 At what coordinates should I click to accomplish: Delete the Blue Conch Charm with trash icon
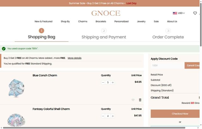pos(140,100)
